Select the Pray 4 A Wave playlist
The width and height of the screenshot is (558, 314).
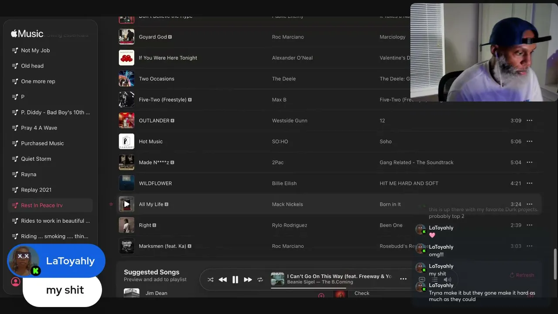coord(51,128)
